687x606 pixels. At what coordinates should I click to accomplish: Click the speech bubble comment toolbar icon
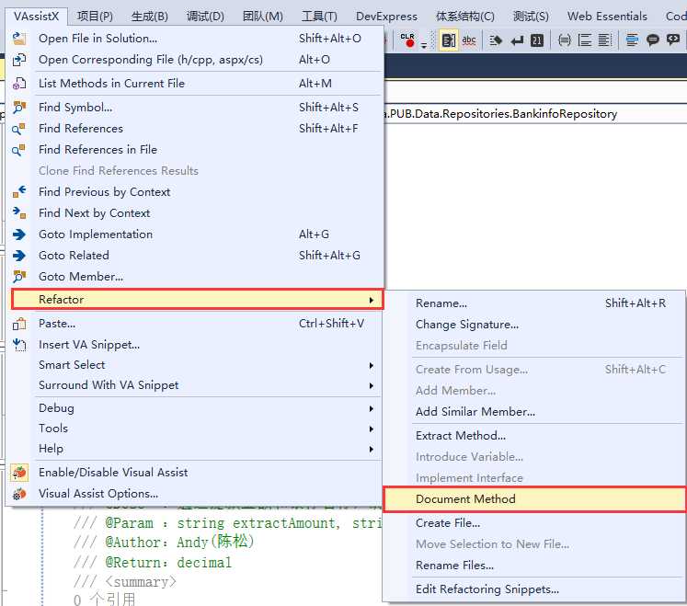coord(652,40)
